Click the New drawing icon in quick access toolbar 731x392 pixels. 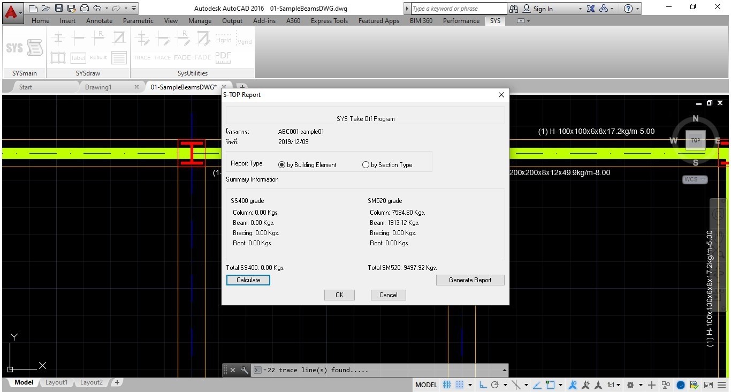click(33, 9)
